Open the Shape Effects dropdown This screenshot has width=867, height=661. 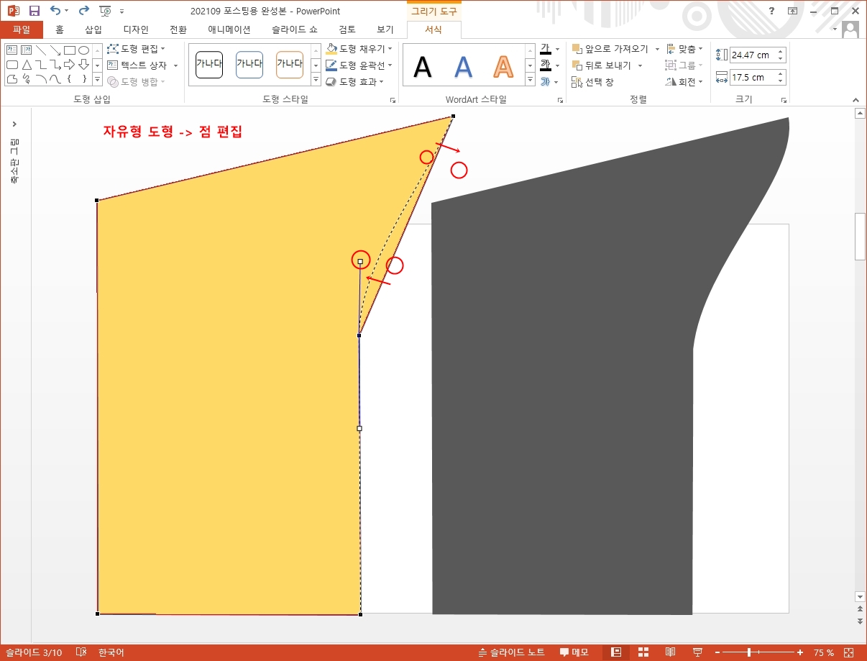point(354,81)
